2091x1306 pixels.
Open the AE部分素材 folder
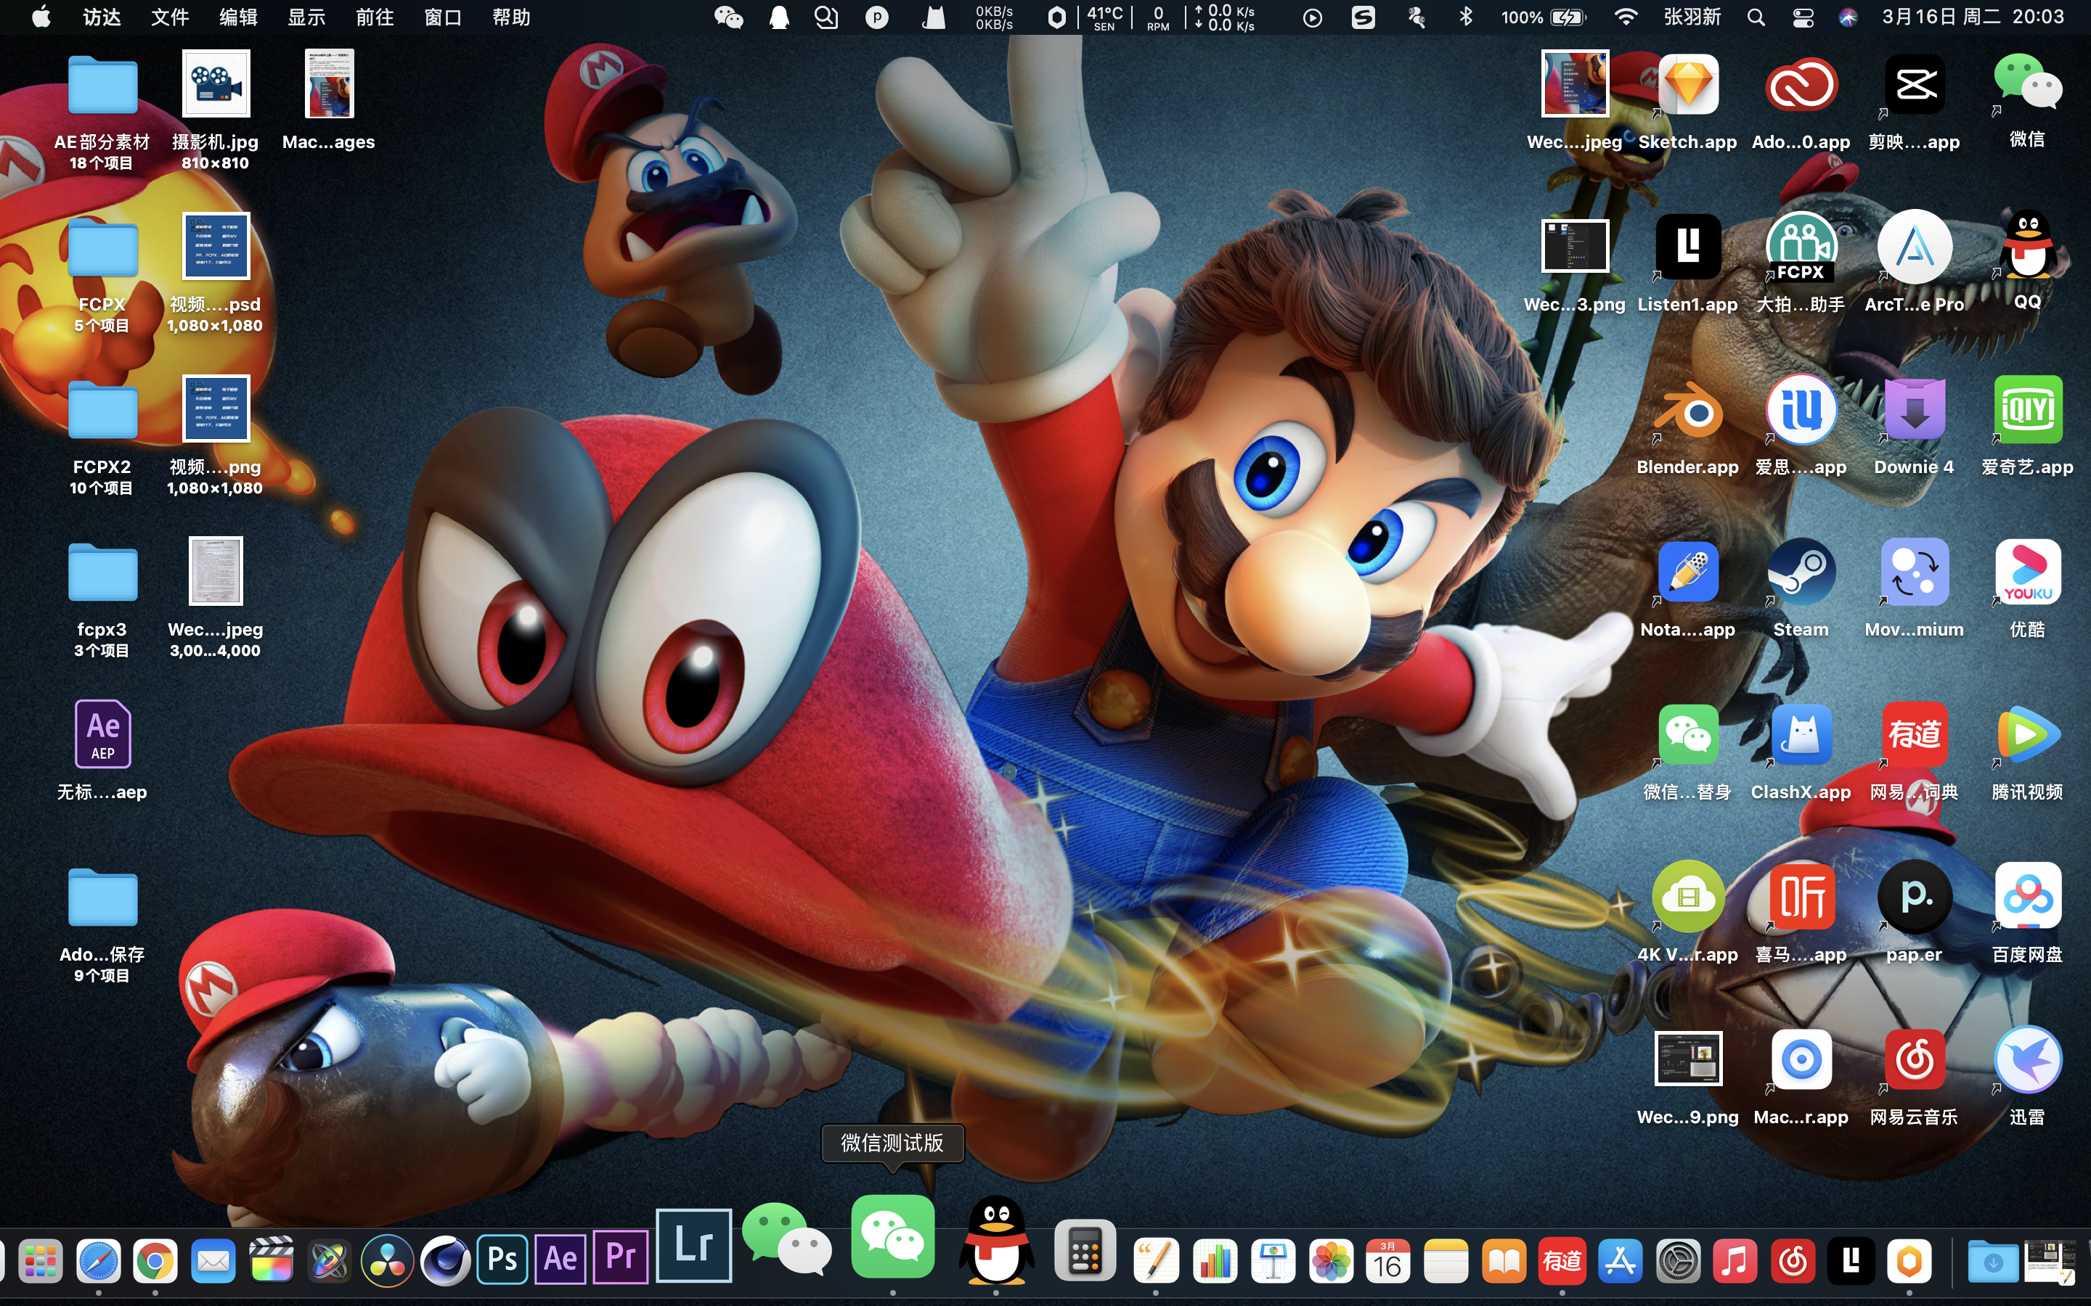[x=102, y=86]
